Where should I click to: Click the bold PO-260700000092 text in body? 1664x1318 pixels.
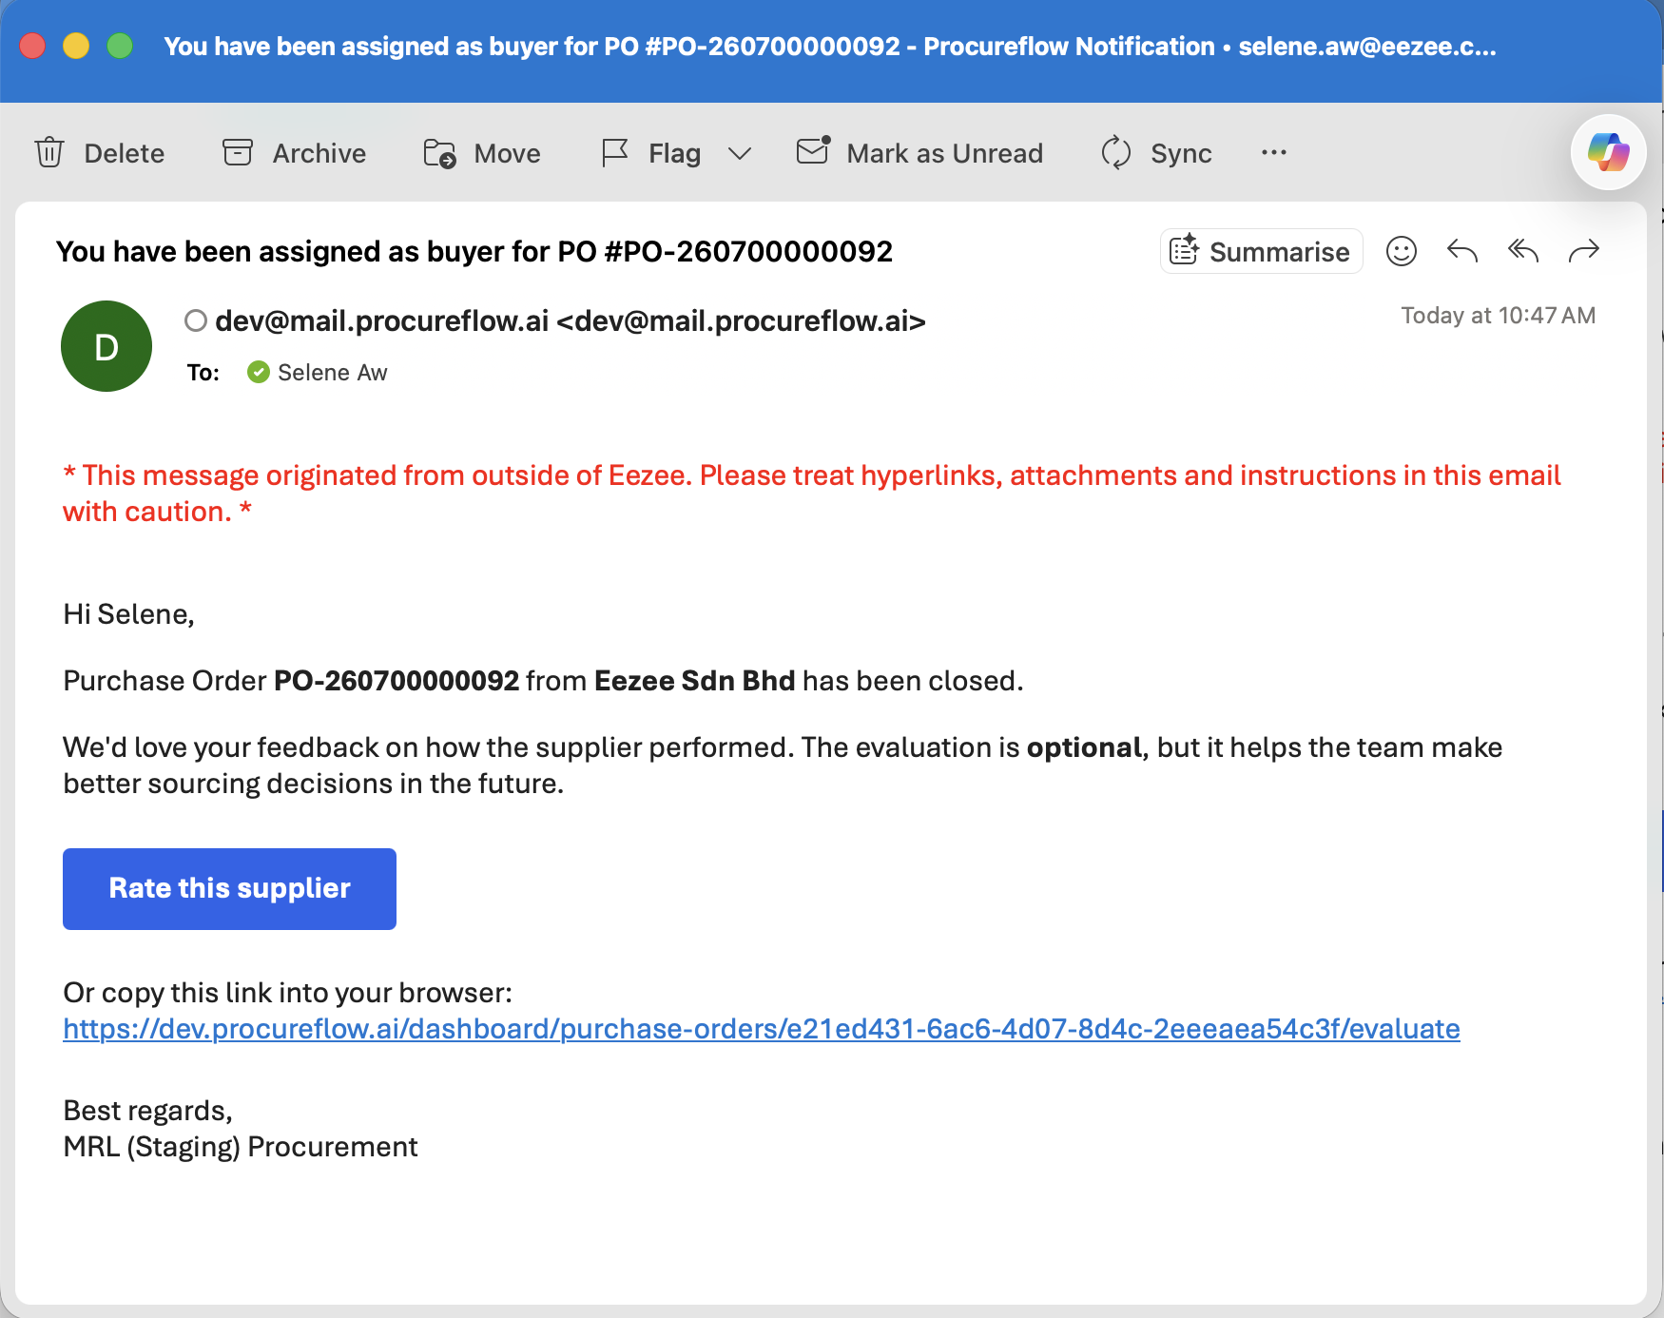[x=397, y=681]
